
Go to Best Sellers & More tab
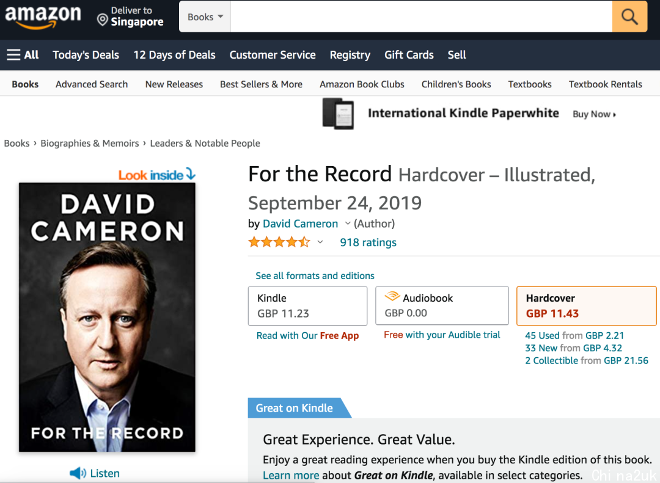pyautogui.click(x=261, y=84)
